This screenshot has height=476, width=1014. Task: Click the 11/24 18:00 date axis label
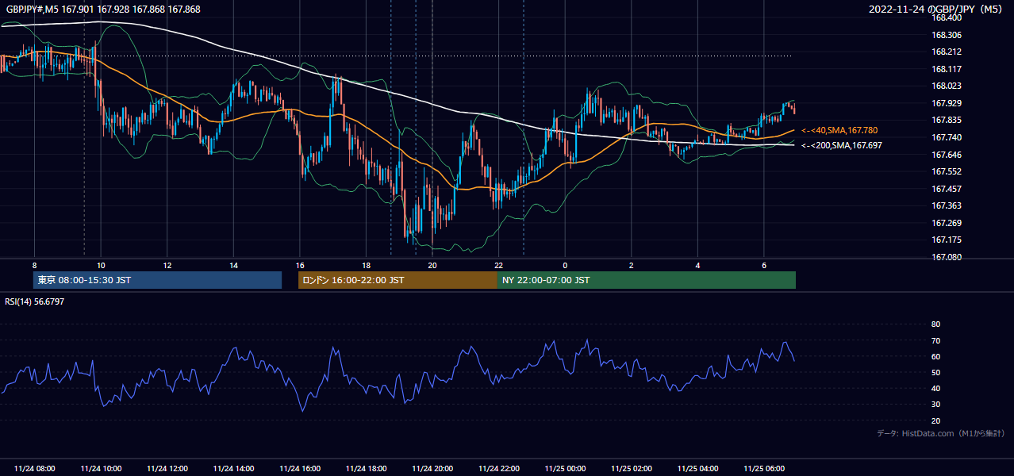(366, 469)
